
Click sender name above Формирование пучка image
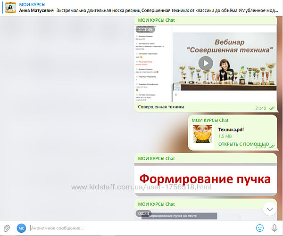click(x=156, y=159)
